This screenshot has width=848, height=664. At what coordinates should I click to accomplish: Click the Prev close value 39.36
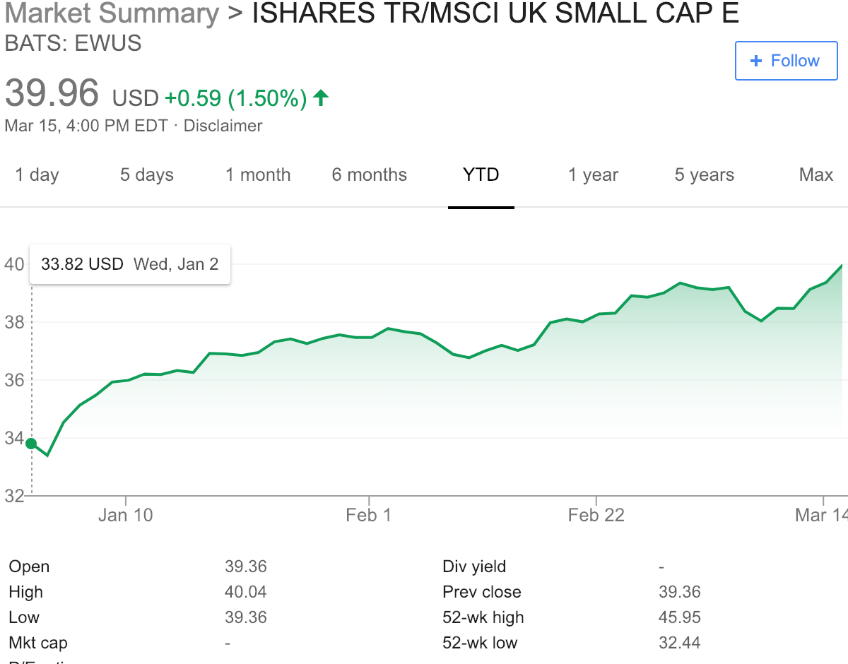(679, 592)
